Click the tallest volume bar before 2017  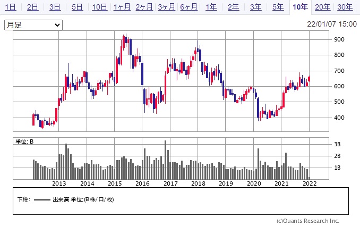[x=165, y=160]
